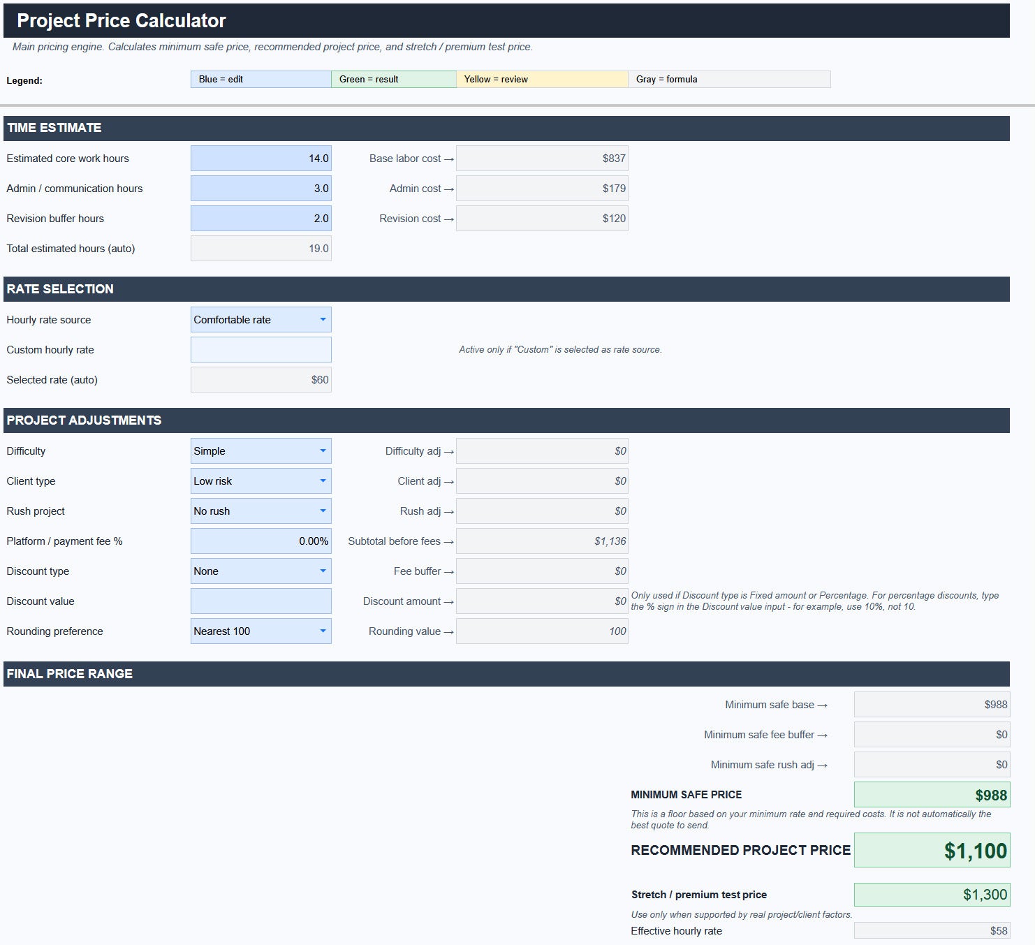Open the Difficulty dropdown showing Simple
1035x945 pixels.
pyautogui.click(x=260, y=451)
